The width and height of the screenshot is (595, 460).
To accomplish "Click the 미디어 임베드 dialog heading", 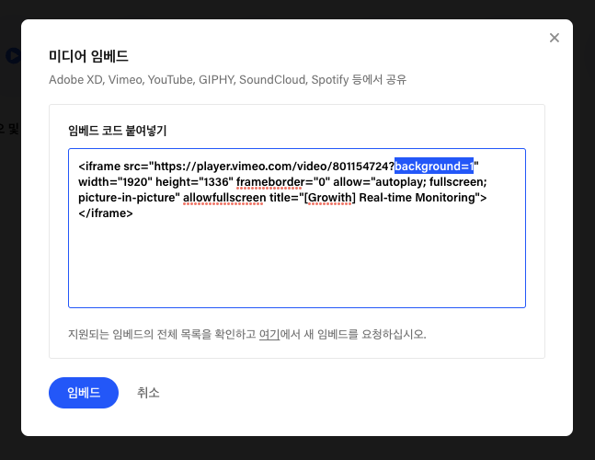I will tap(88, 56).
